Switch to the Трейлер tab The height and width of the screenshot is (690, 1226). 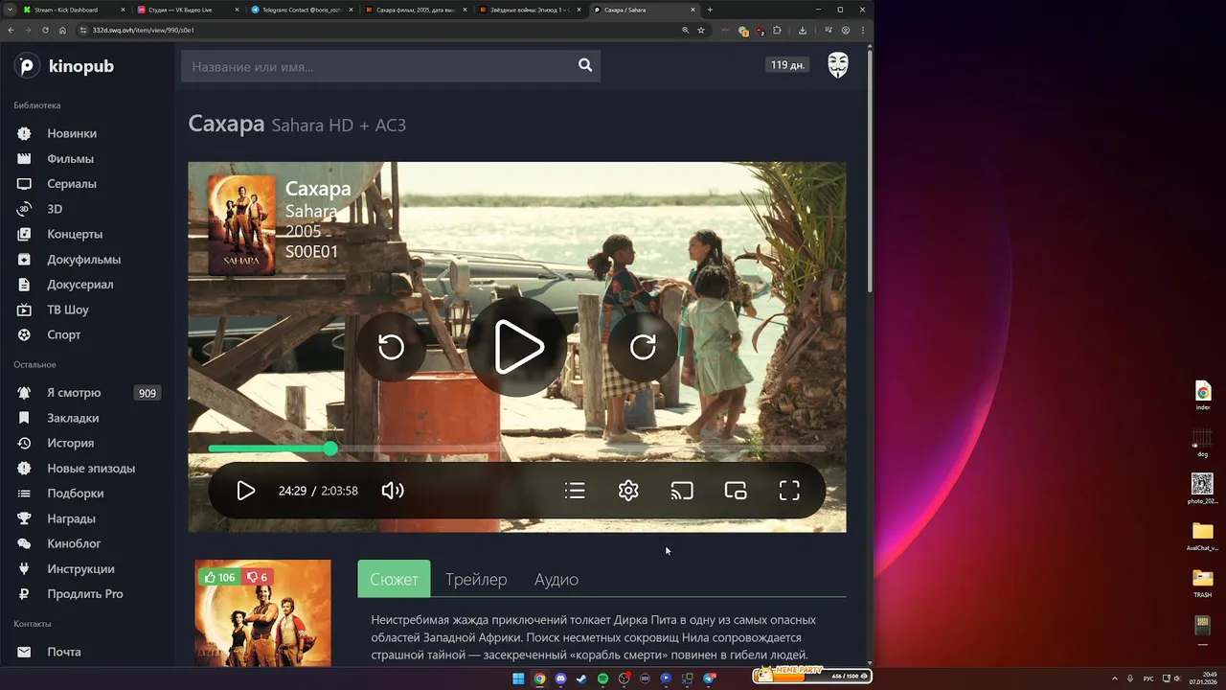point(476,579)
